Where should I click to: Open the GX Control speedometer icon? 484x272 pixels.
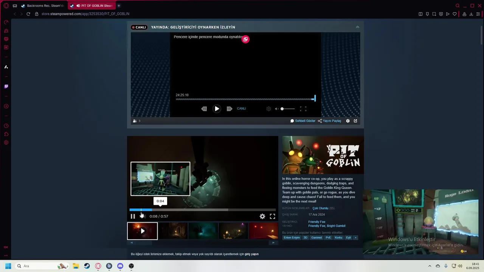point(6,22)
